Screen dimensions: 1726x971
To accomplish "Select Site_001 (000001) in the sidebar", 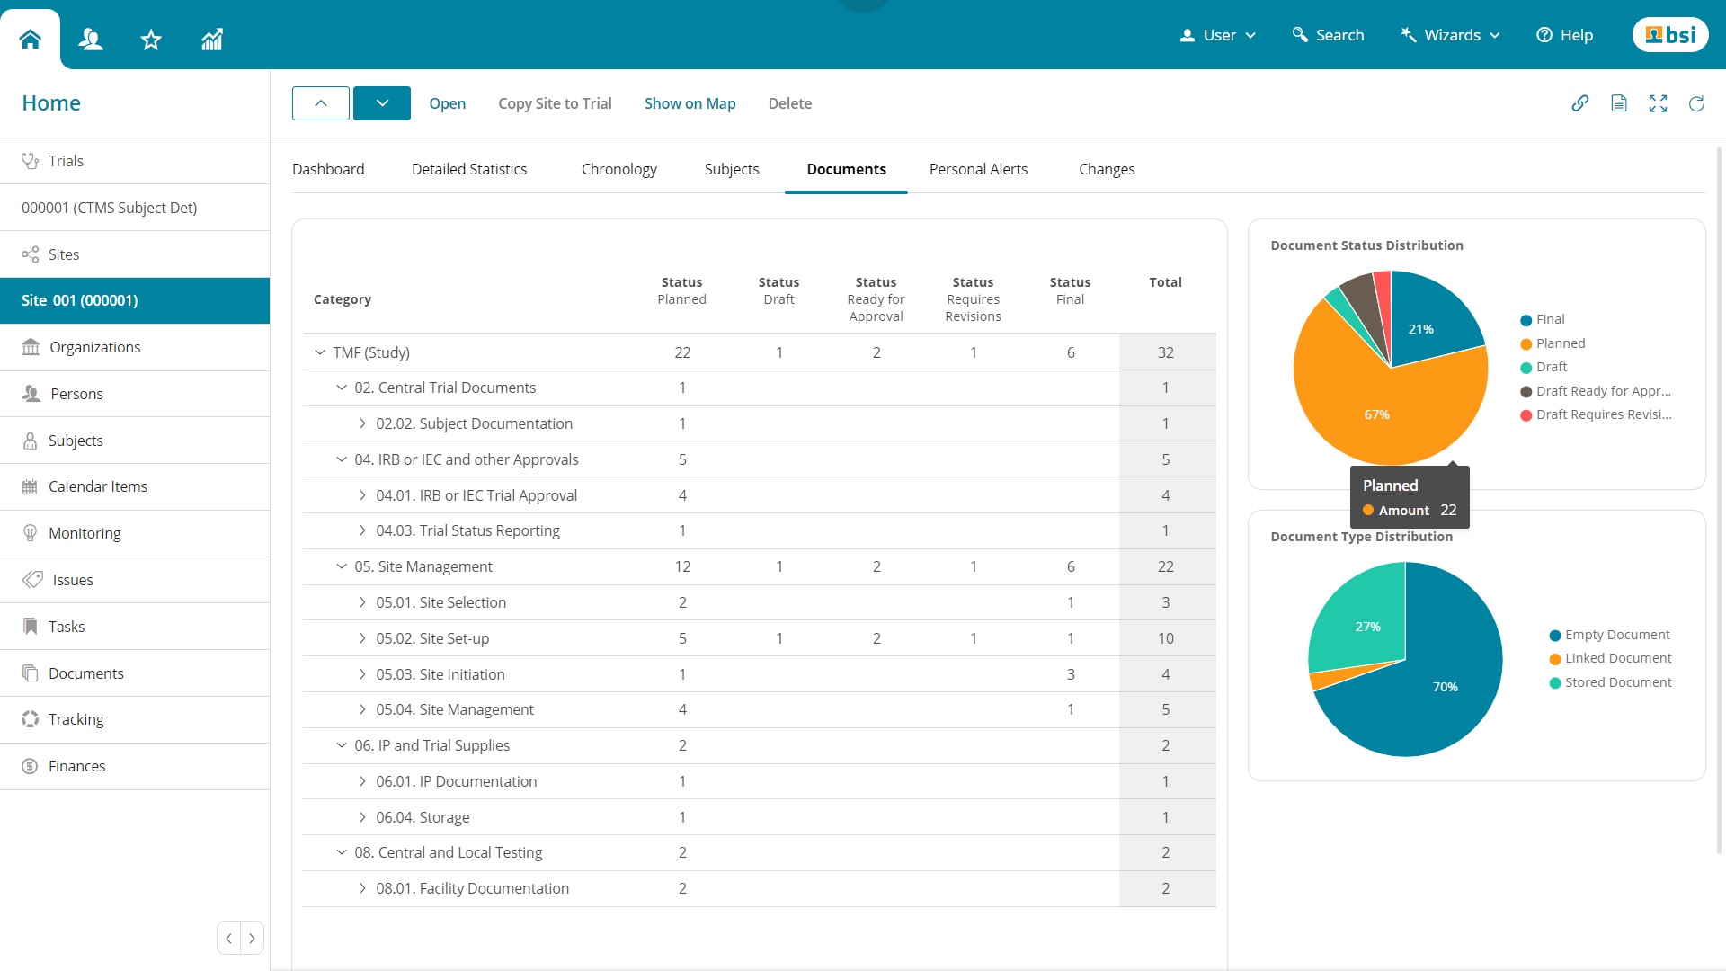I will pyautogui.click(x=80, y=300).
